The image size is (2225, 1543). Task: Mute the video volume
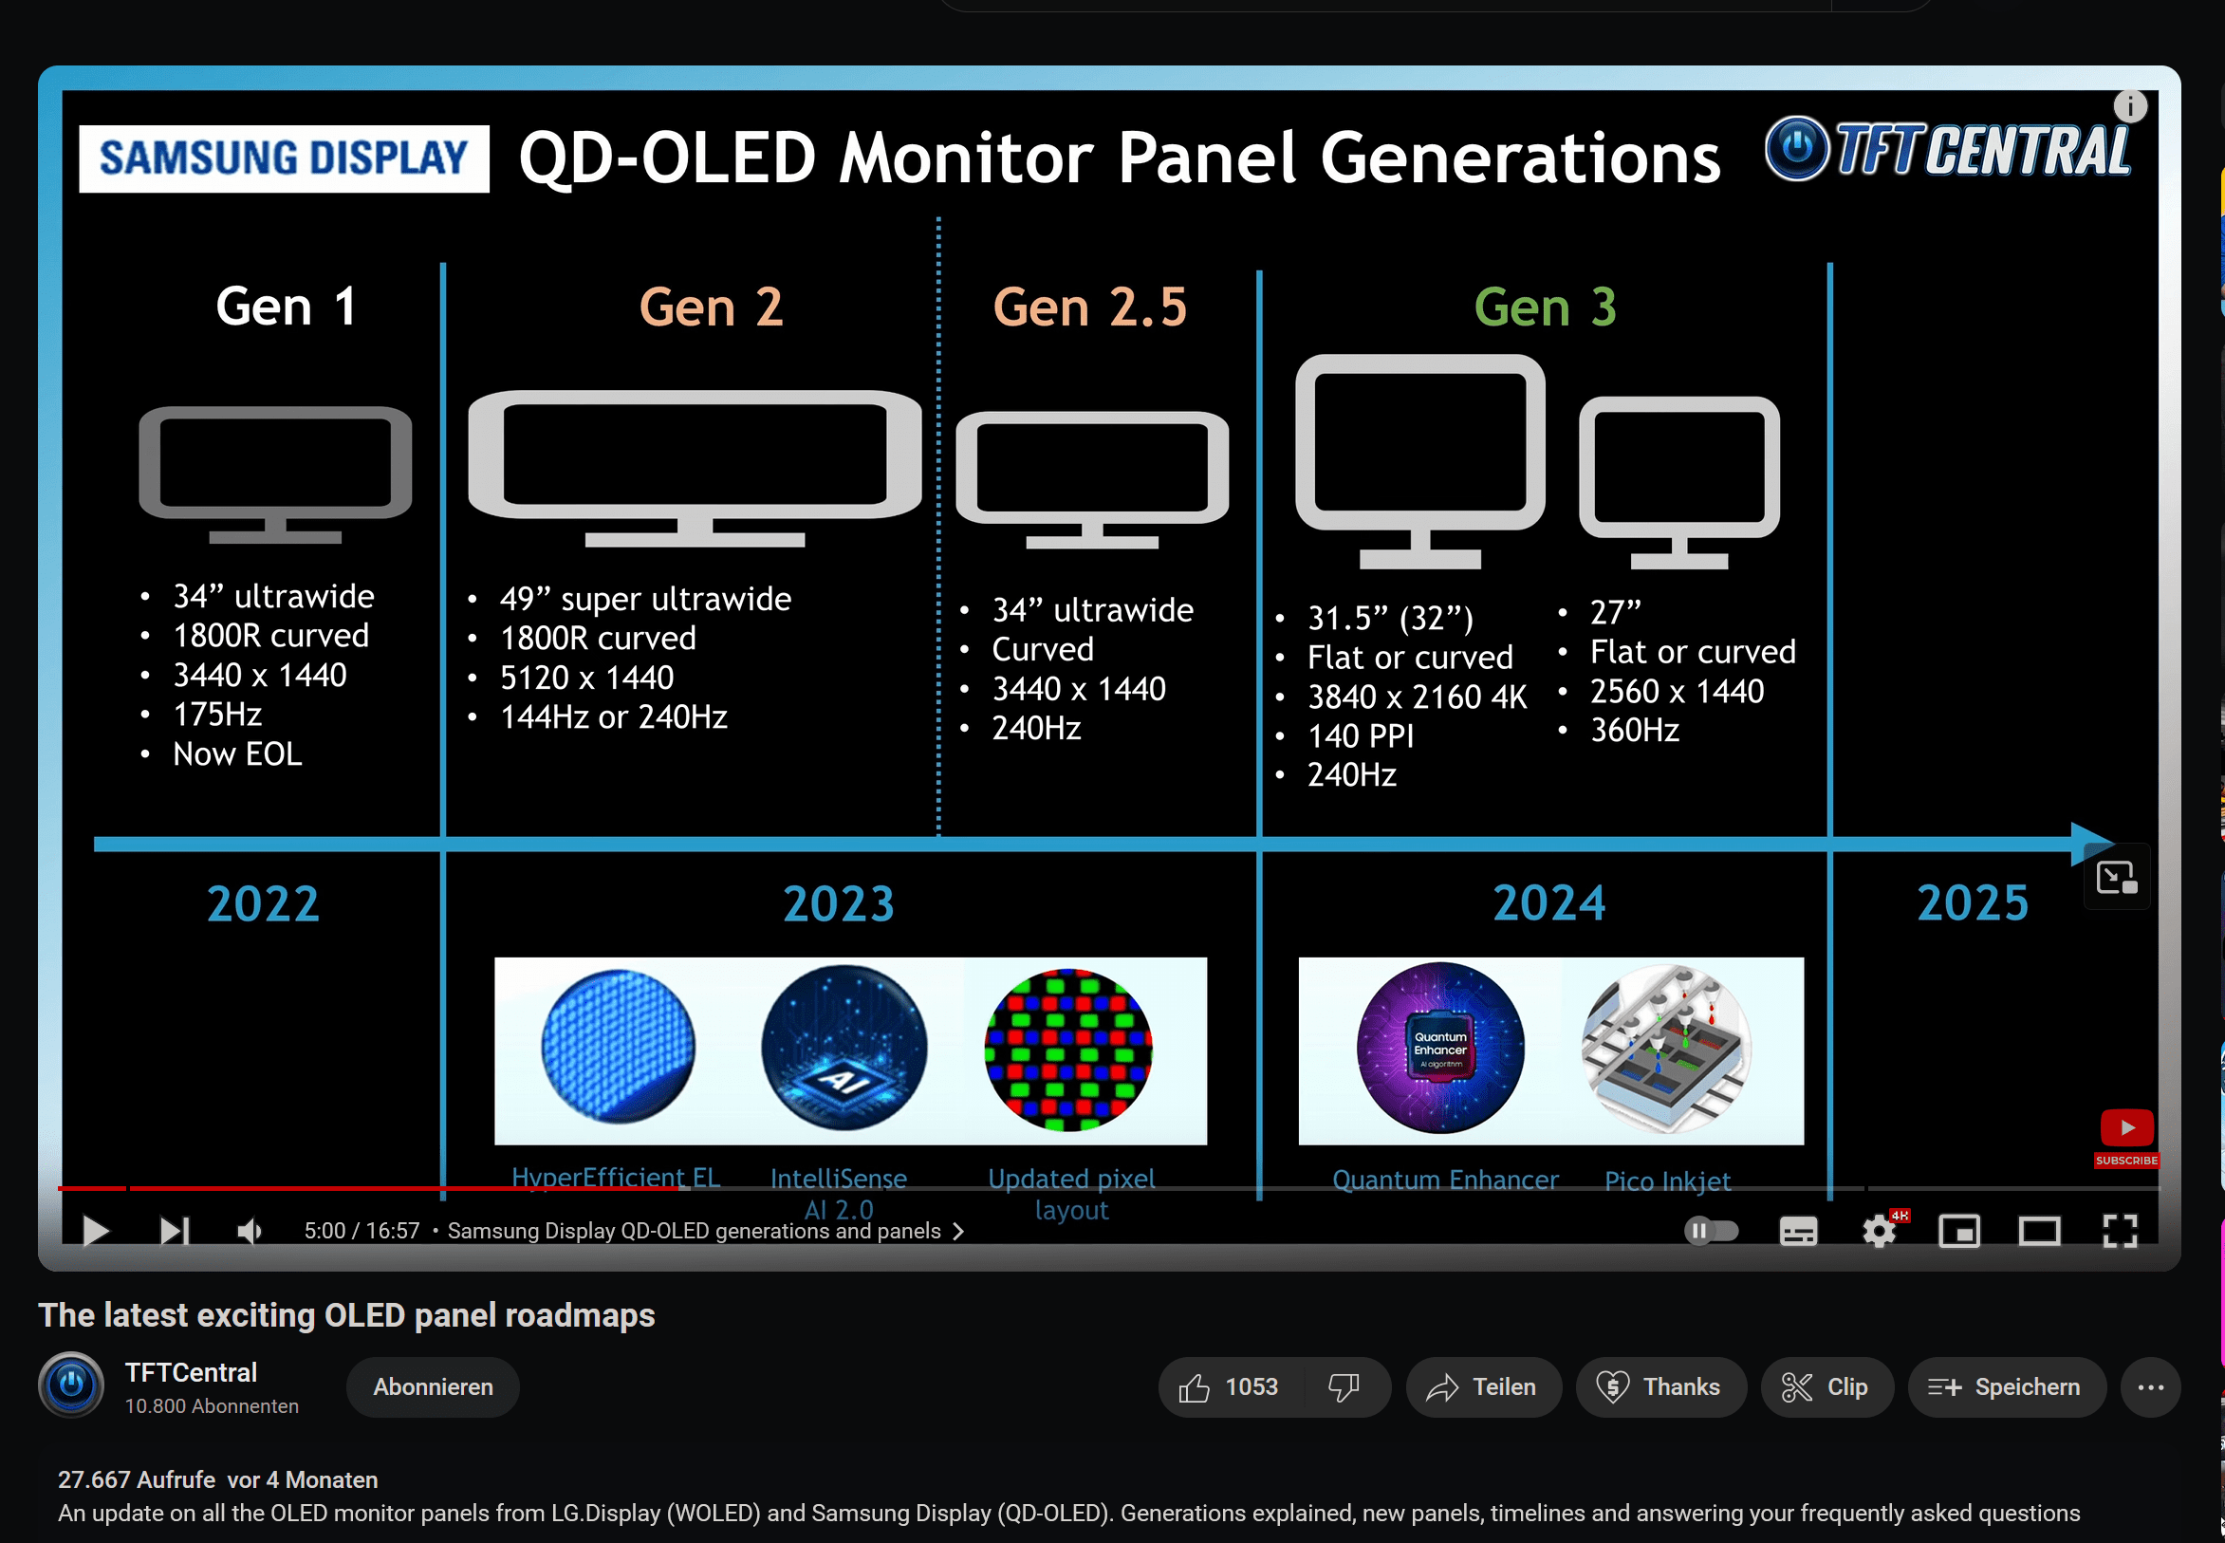tap(250, 1231)
